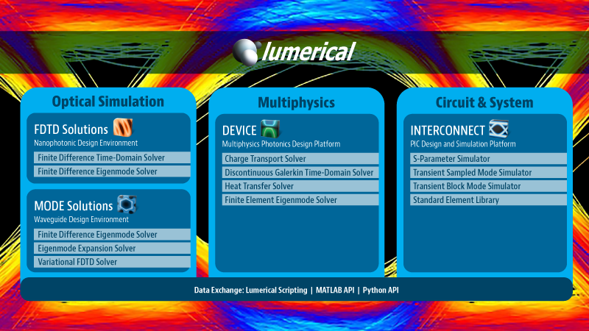The image size is (589, 331).
Task: Choose Finite Difference Time-Domain Solver
Action: click(112, 157)
